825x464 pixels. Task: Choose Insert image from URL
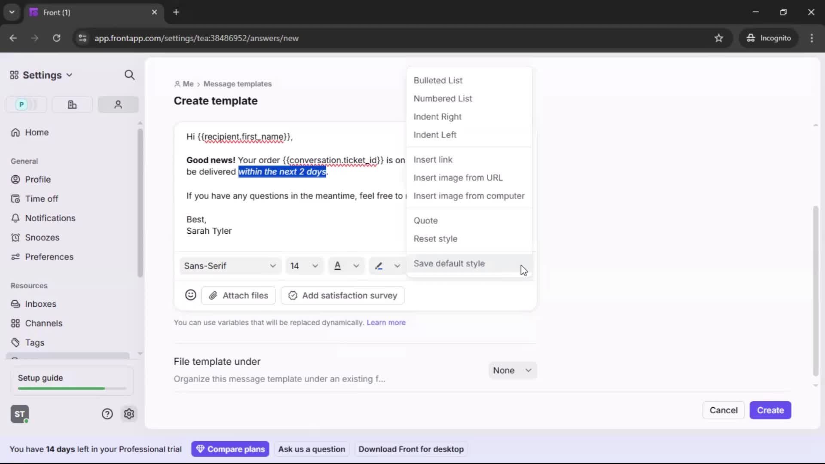[x=458, y=177]
